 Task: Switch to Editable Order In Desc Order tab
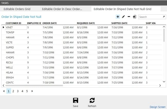click(62, 9)
